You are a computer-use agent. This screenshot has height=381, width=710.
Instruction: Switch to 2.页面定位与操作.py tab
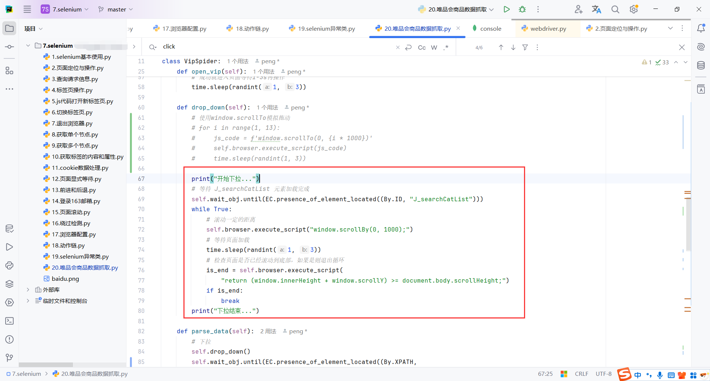pos(617,28)
